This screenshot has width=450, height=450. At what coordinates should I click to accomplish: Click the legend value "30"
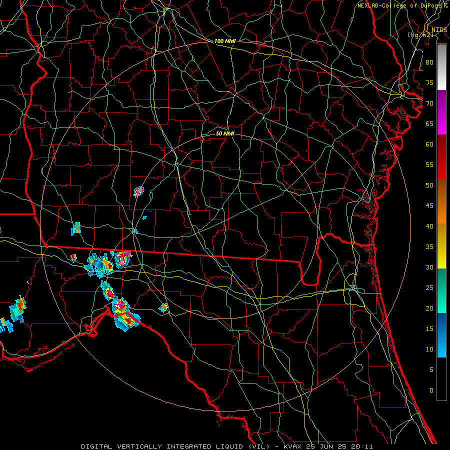(x=429, y=267)
